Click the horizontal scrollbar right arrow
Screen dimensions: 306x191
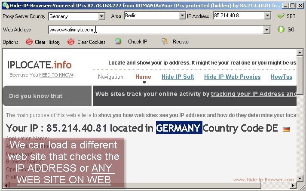tap(293, 185)
